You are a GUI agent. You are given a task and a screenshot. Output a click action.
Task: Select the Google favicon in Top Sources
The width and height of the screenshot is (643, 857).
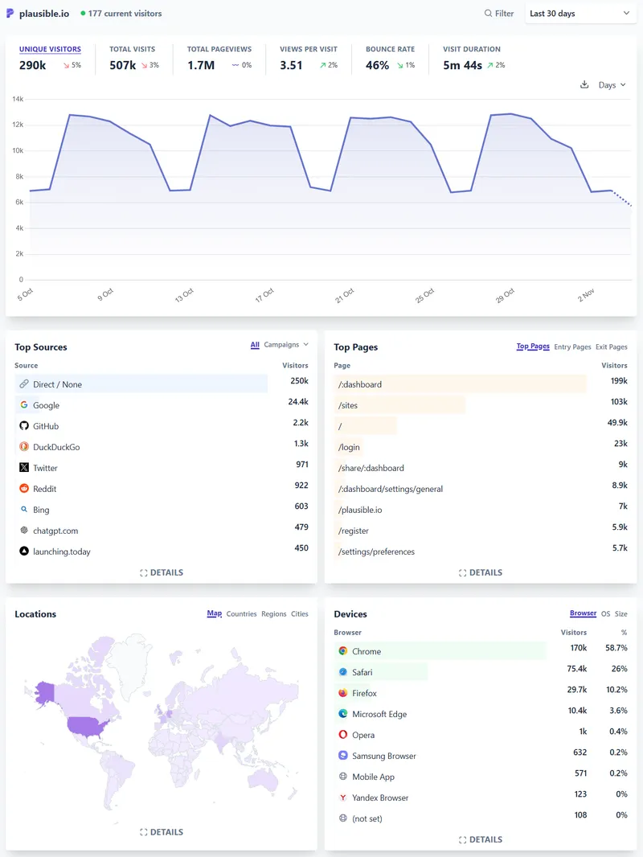(24, 405)
